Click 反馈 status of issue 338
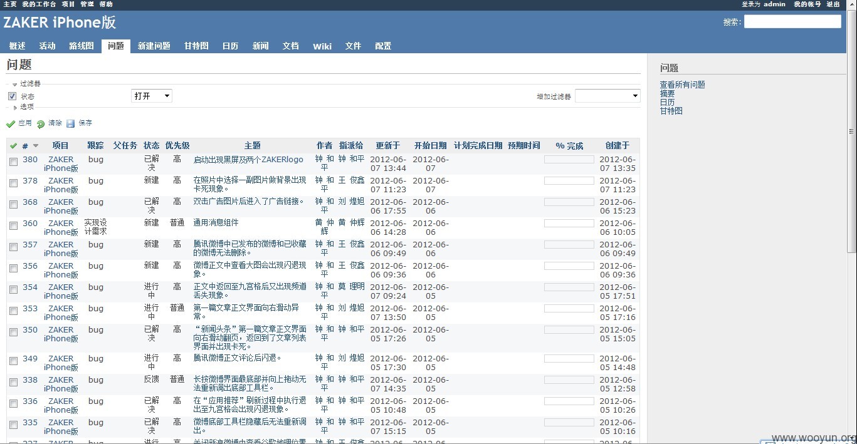Viewport: 857px width, 444px height. pyautogui.click(x=151, y=379)
